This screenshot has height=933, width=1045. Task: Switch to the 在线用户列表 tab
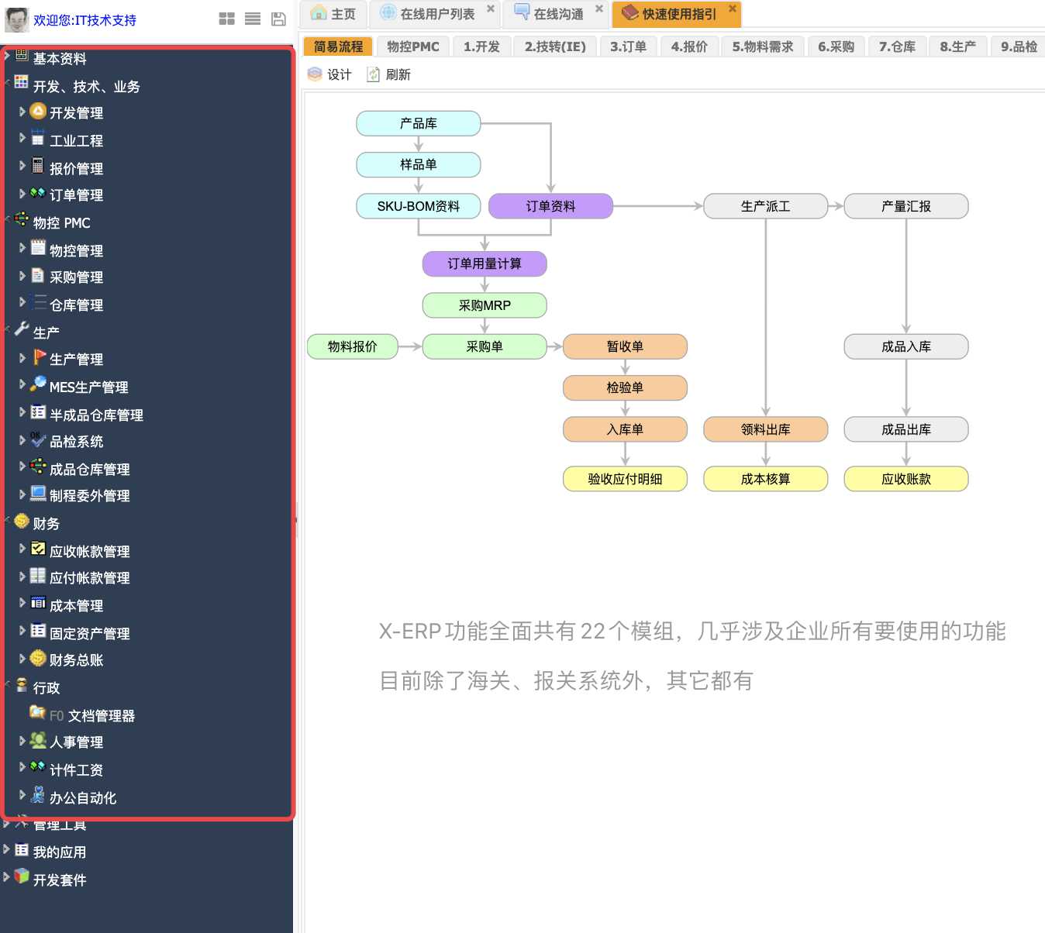436,14
